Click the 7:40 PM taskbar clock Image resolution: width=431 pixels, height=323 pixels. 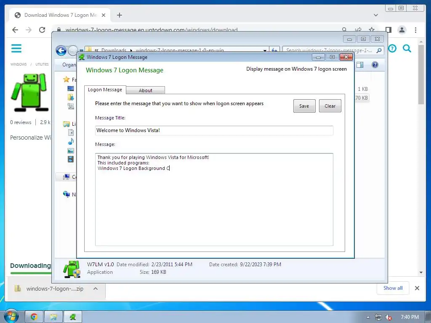coord(410,317)
